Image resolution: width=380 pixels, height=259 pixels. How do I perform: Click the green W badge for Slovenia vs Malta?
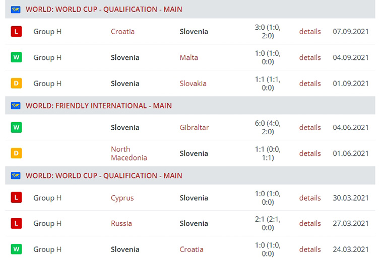point(16,57)
